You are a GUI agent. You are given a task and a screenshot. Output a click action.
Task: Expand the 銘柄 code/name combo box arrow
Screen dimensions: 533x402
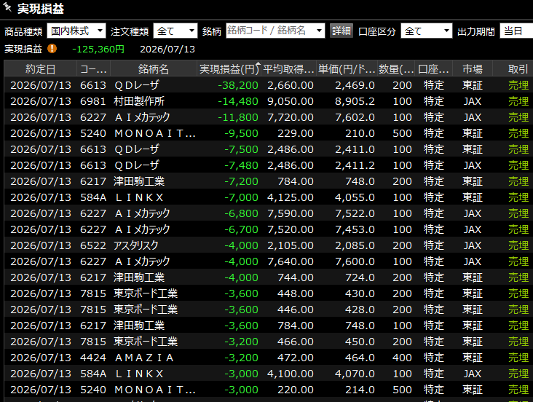click(319, 31)
